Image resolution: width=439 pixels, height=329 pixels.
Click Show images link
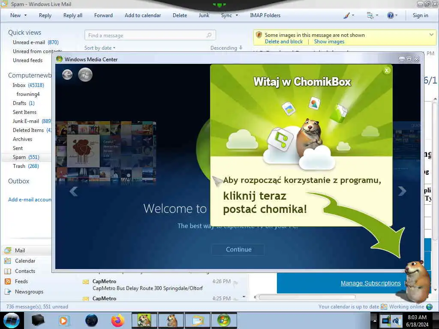(x=329, y=42)
